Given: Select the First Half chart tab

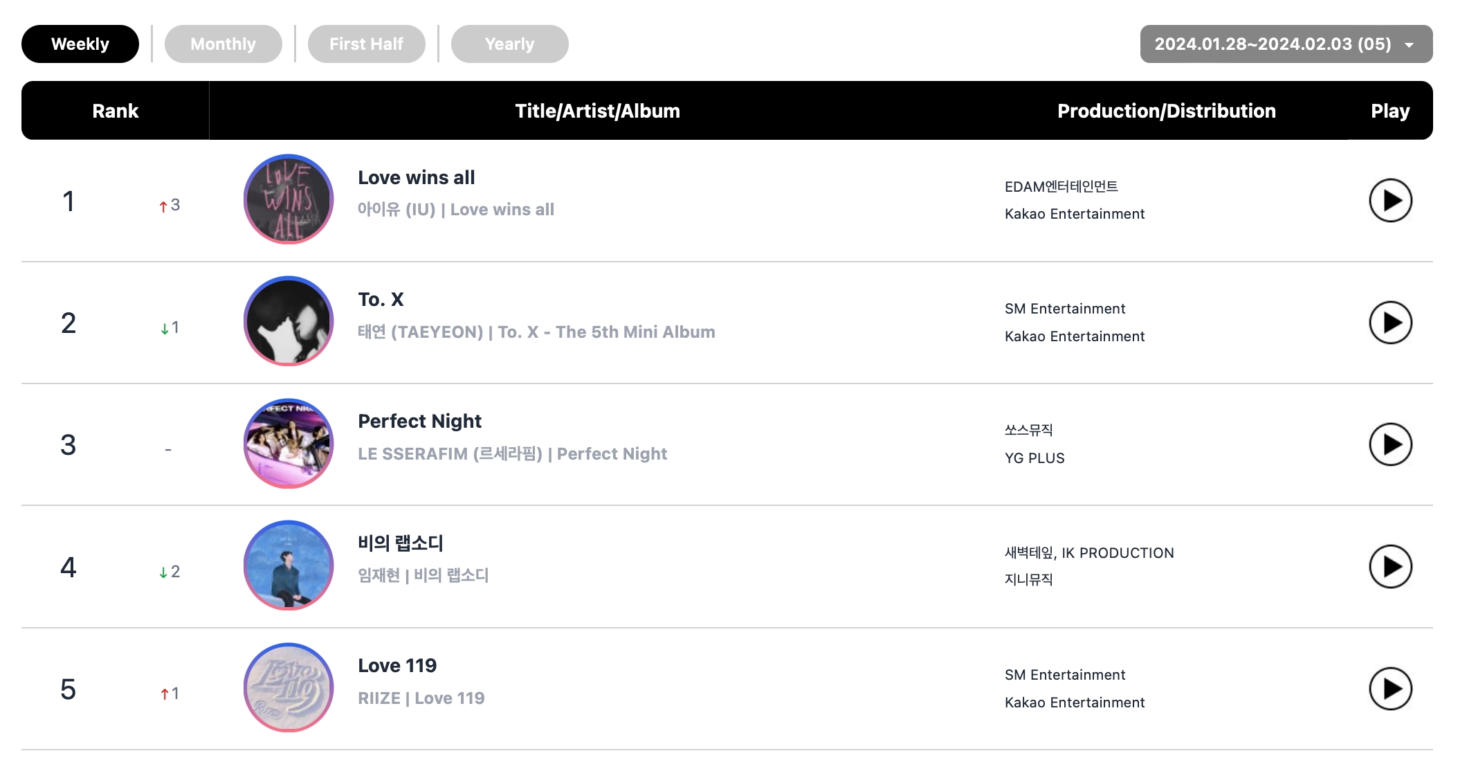Looking at the screenshot, I should click(366, 44).
